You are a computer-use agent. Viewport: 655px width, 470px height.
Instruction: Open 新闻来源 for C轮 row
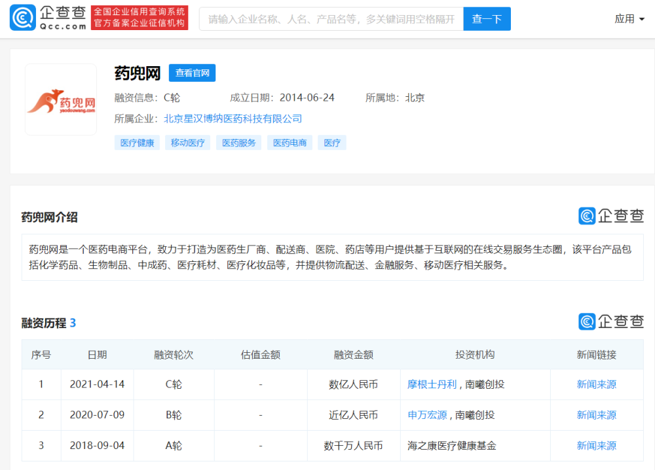pos(597,384)
